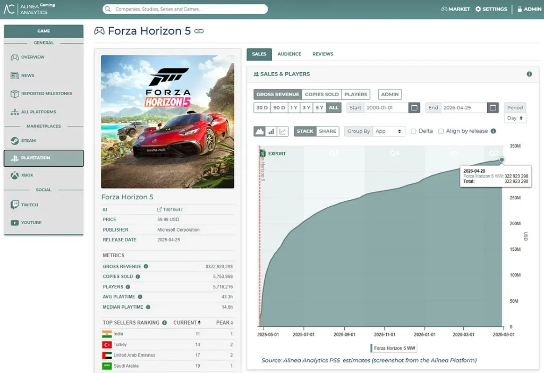Viewport: 544px width, 373px height.
Task: Open Xbox marketplace in sidebar
Action: [x=44, y=175]
